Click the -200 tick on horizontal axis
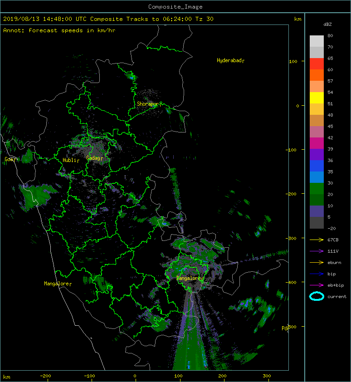 point(45,376)
